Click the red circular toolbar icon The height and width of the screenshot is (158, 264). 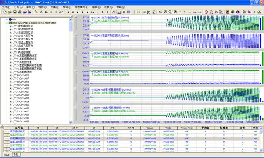tap(206, 12)
